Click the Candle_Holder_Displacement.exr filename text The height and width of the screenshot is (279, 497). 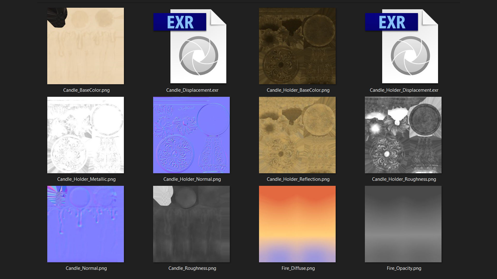404,90
